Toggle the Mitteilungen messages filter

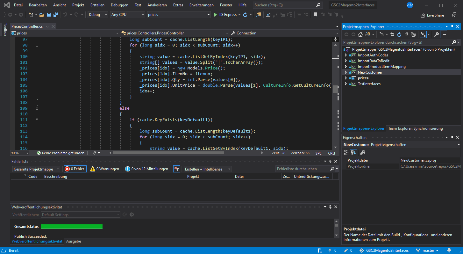click(x=147, y=169)
